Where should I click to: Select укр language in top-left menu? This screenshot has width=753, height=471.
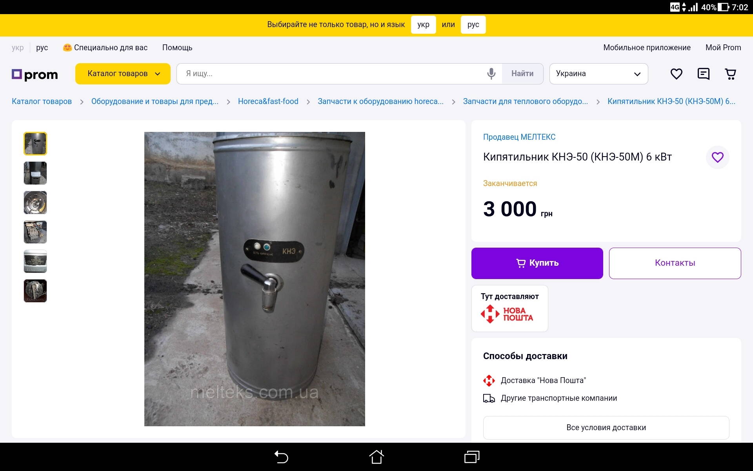(x=18, y=48)
